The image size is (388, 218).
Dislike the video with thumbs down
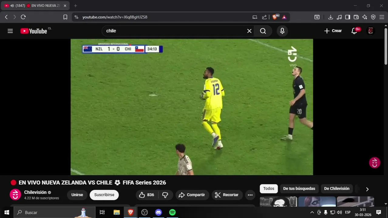tap(165, 195)
